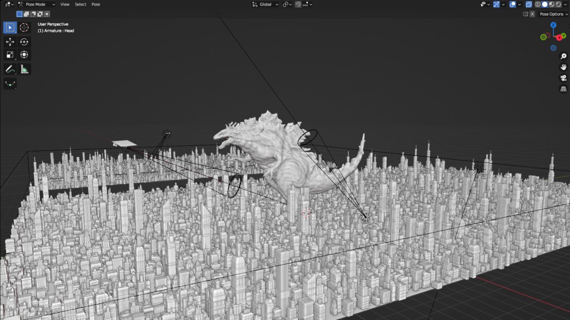Open the Select menu
Image resolution: width=570 pixels, height=320 pixels.
pos(81,4)
